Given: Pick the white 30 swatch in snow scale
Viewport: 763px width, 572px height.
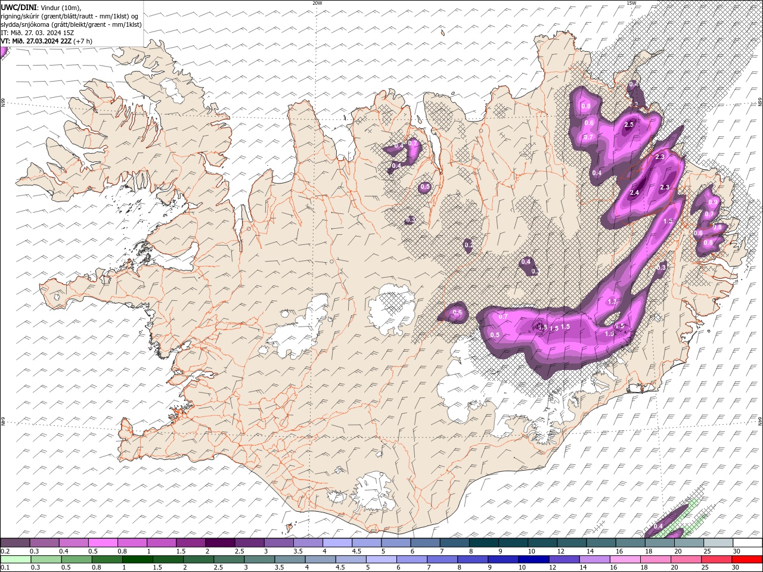Looking at the screenshot, I should 748,542.
